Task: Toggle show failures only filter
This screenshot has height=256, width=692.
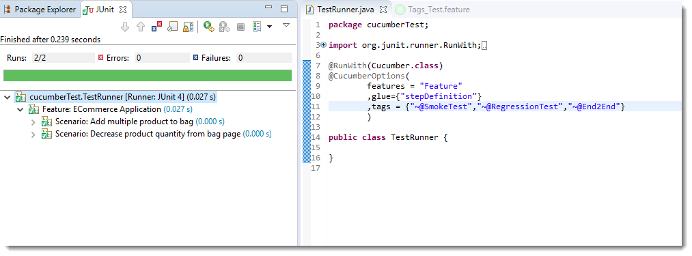Action: (156, 27)
